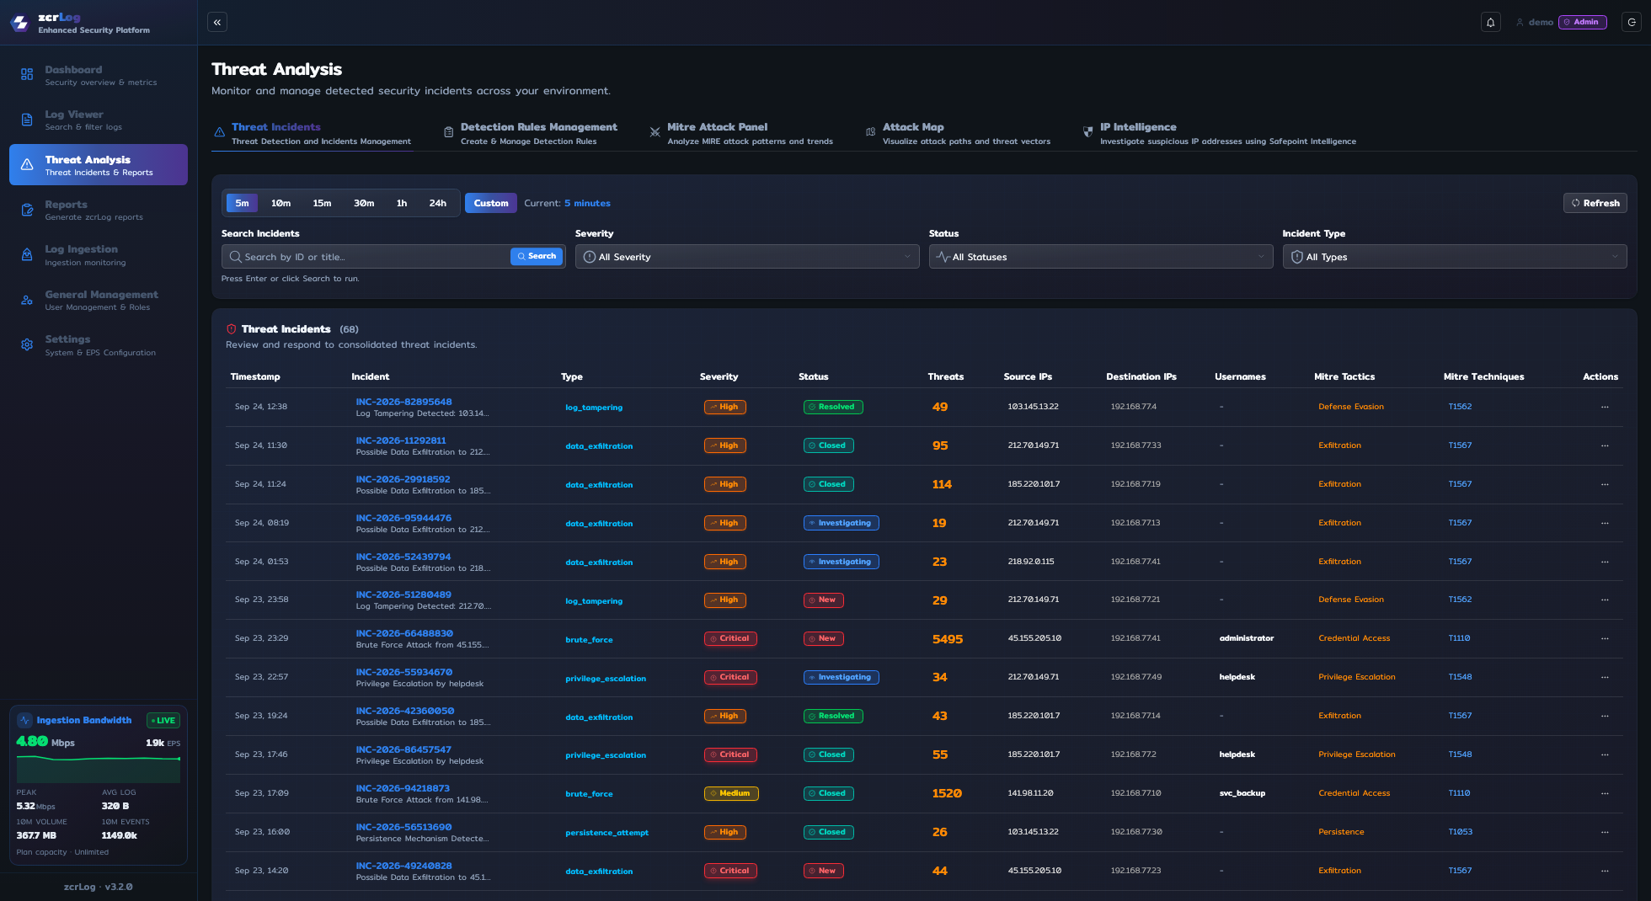Open incident INC-2026-11292811 link

[401, 440]
